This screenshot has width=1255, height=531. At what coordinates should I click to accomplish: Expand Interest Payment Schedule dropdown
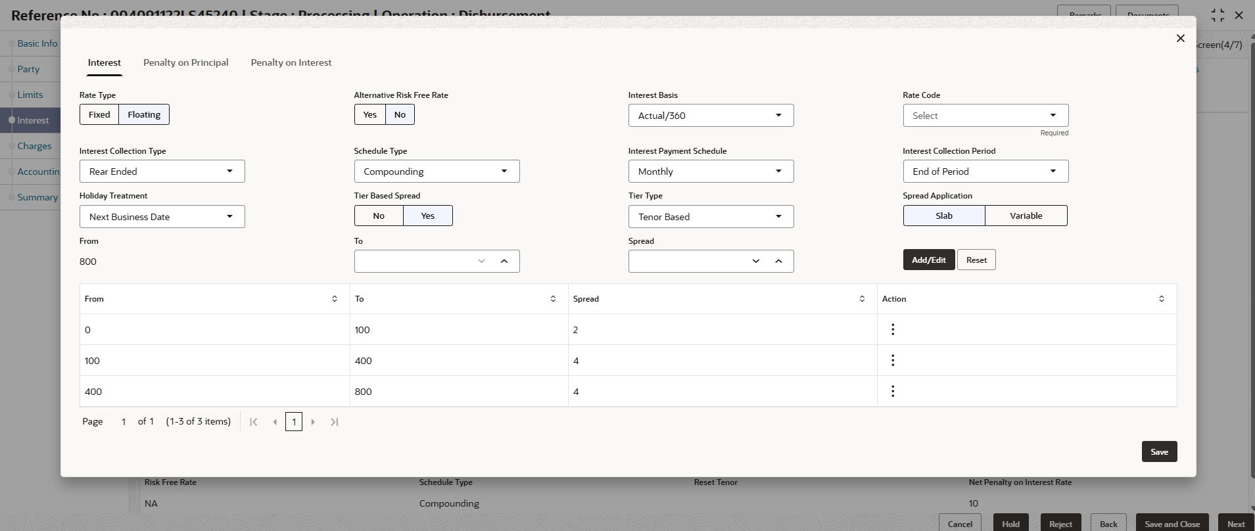(711, 172)
